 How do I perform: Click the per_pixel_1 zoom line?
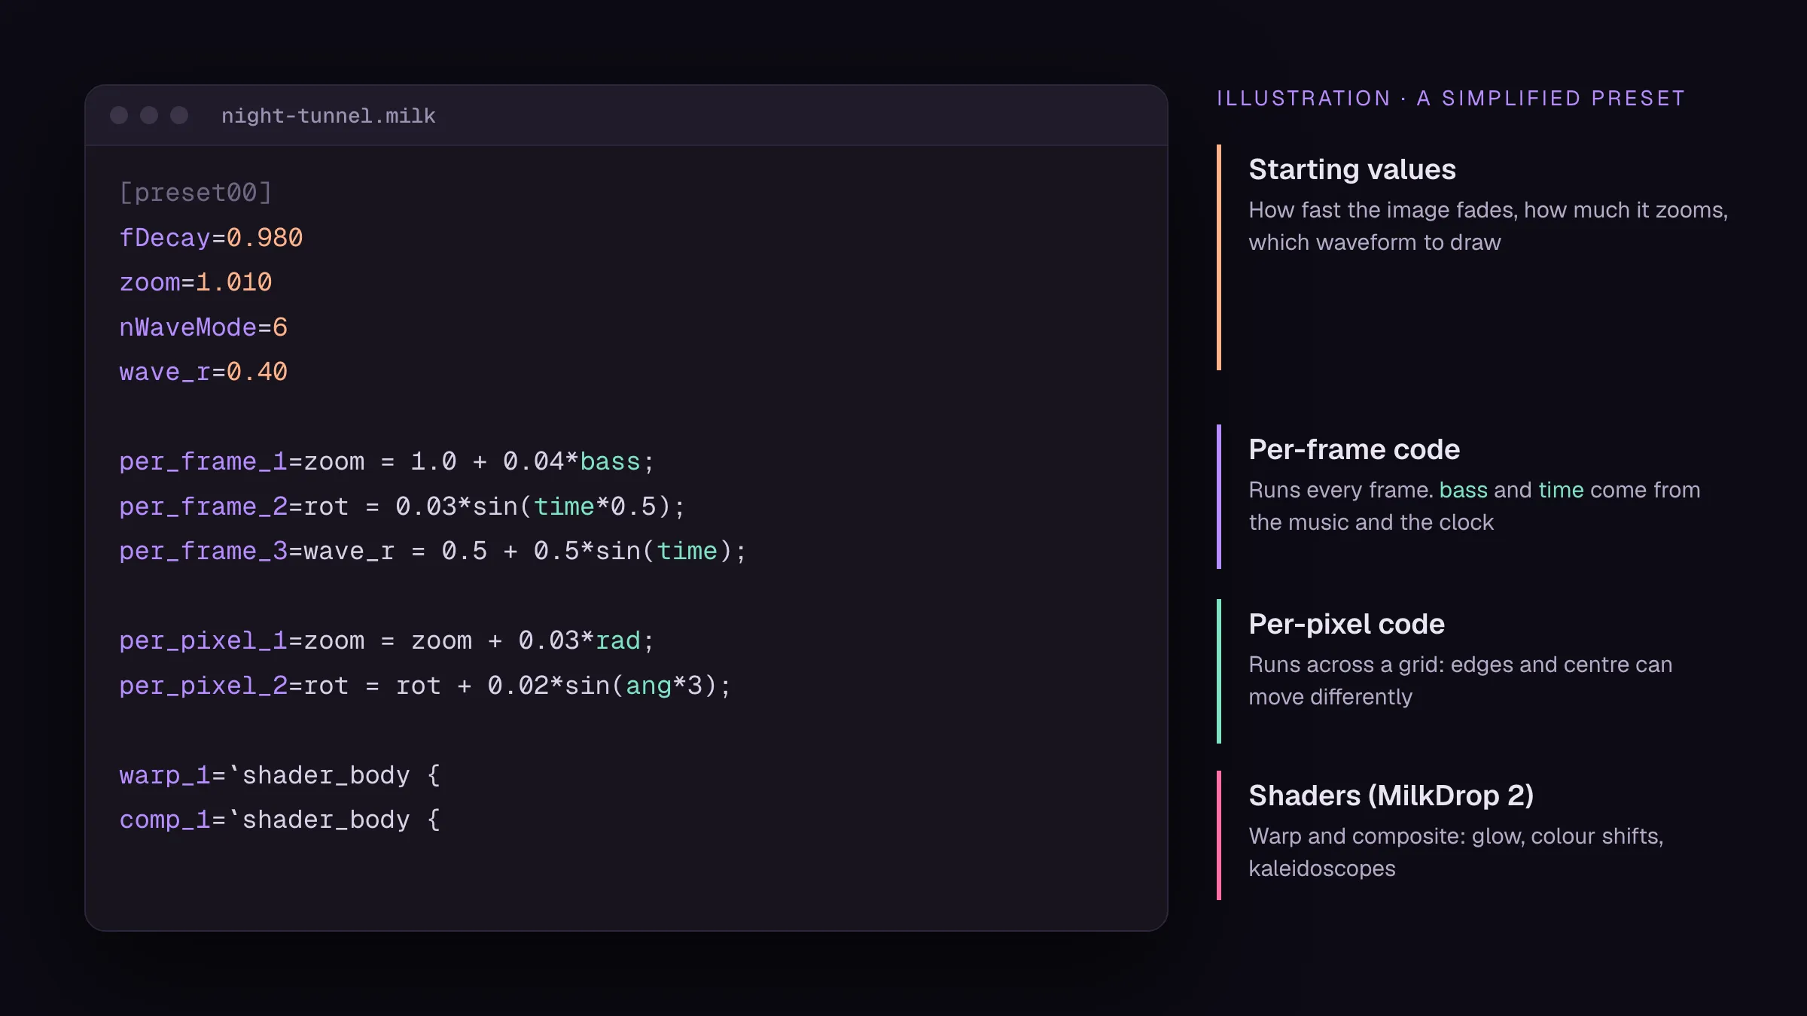(x=387, y=640)
